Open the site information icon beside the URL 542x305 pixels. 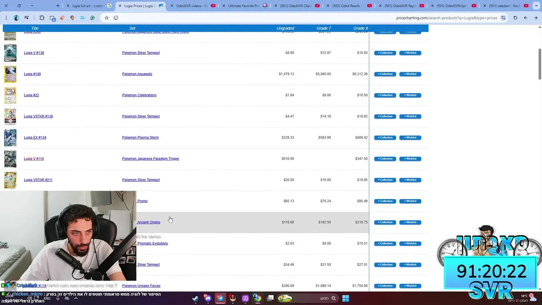click(503, 18)
